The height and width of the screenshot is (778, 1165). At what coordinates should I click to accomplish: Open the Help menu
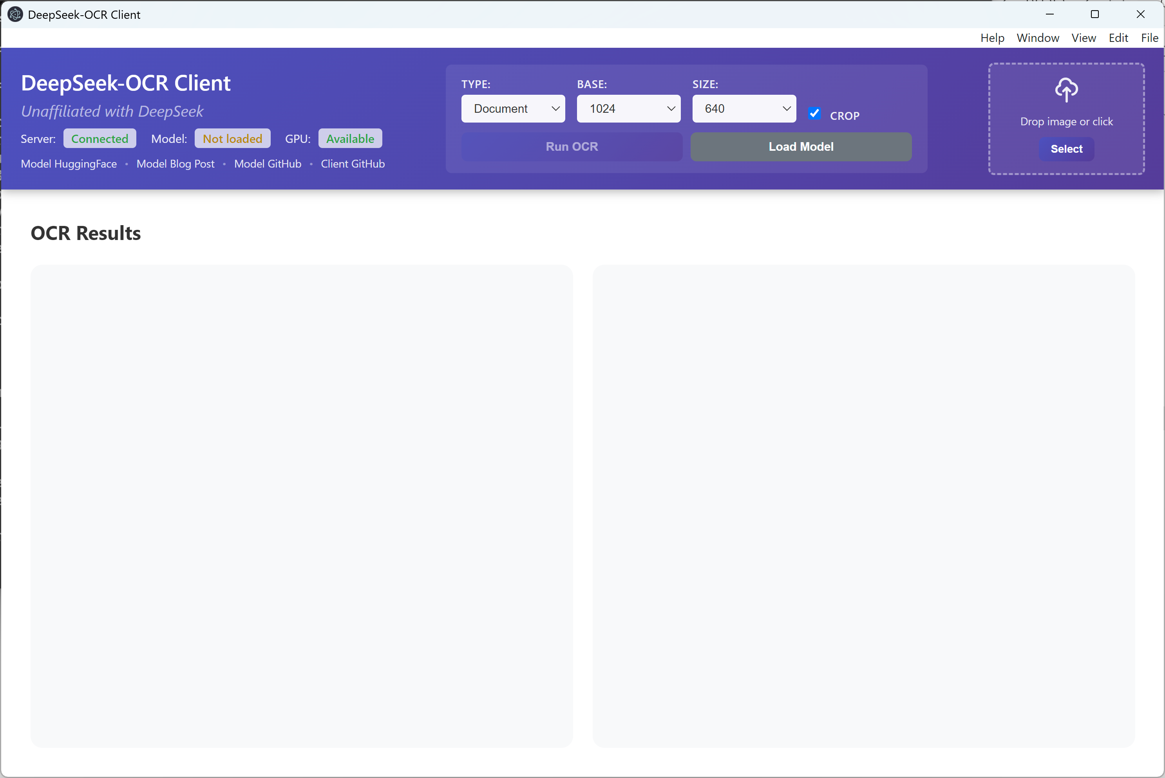[992, 38]
